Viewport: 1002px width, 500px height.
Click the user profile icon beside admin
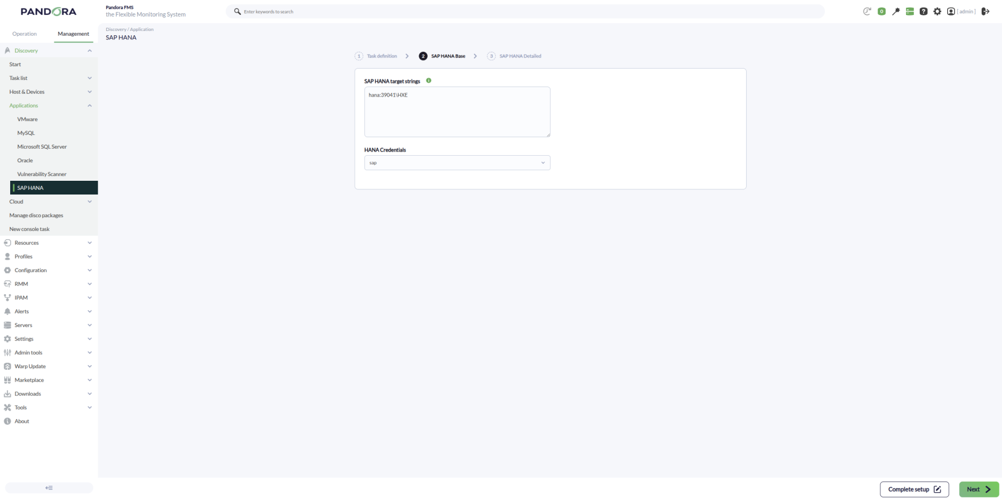point(951,11)
